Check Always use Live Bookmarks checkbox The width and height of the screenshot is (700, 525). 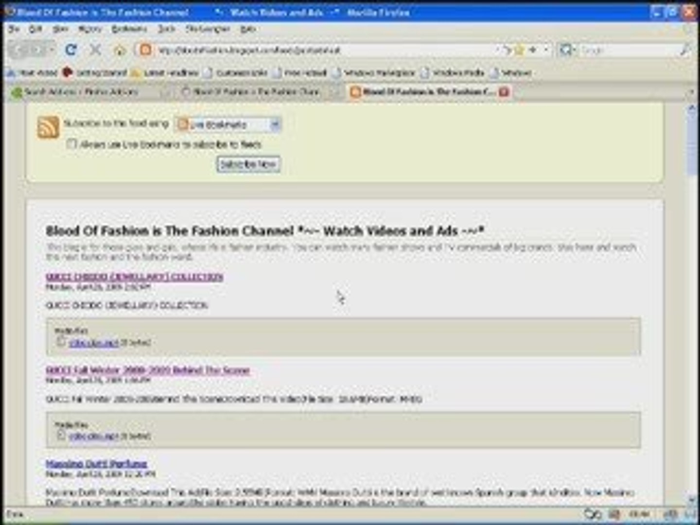pos(71,144)
